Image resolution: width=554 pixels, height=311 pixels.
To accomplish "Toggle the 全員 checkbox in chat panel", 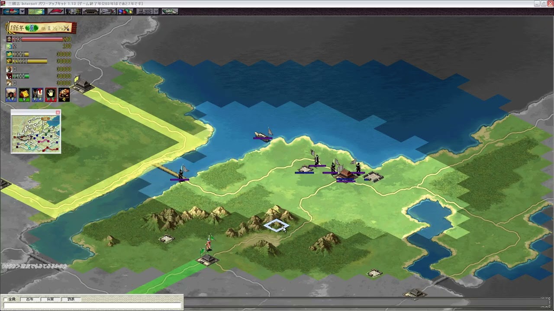I will tap(6, 299).
